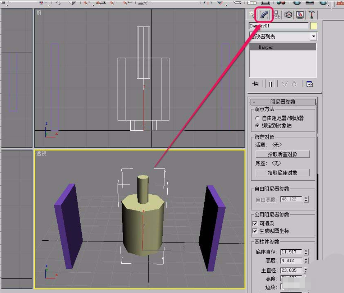Select 绑定到对象轴 radio option

[257, 125]
